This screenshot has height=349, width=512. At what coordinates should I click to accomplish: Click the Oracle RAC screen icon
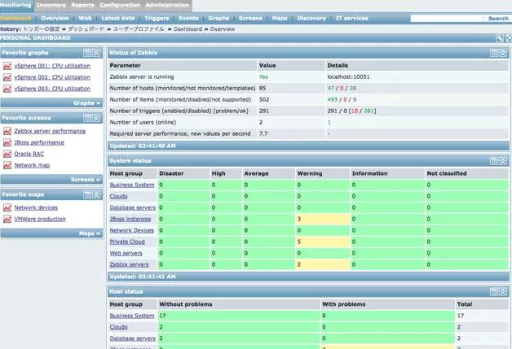tap(7, 154)
